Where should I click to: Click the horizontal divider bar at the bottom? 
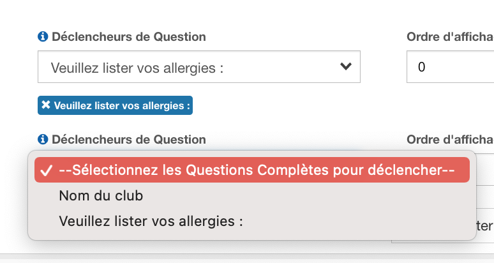(x=247, y=257)
